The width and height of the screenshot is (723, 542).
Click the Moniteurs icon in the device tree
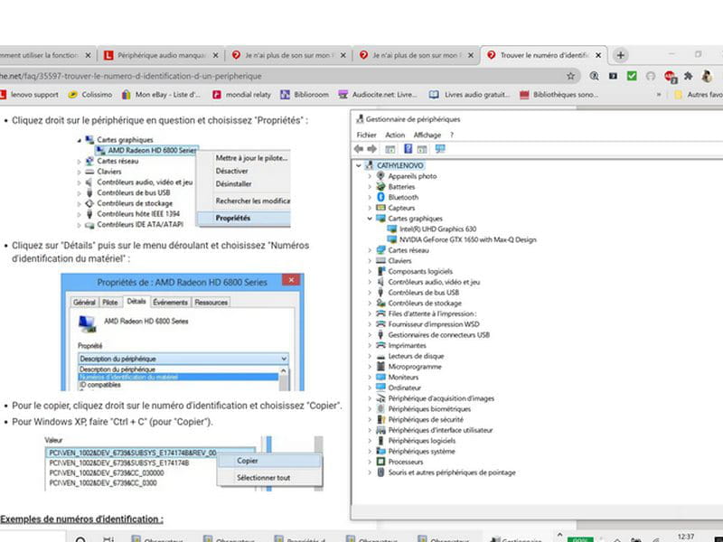380,378
